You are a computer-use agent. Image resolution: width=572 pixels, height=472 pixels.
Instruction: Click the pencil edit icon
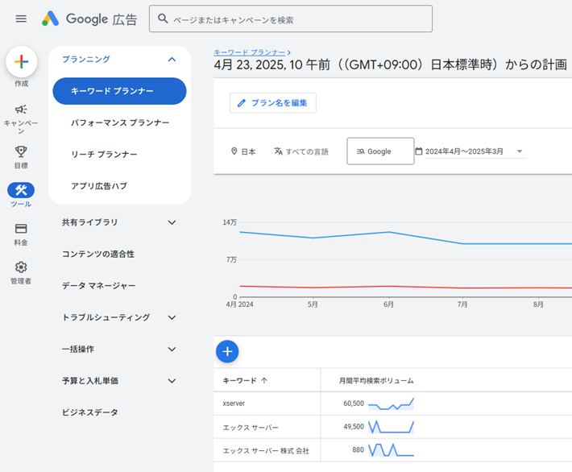point(241,103)
